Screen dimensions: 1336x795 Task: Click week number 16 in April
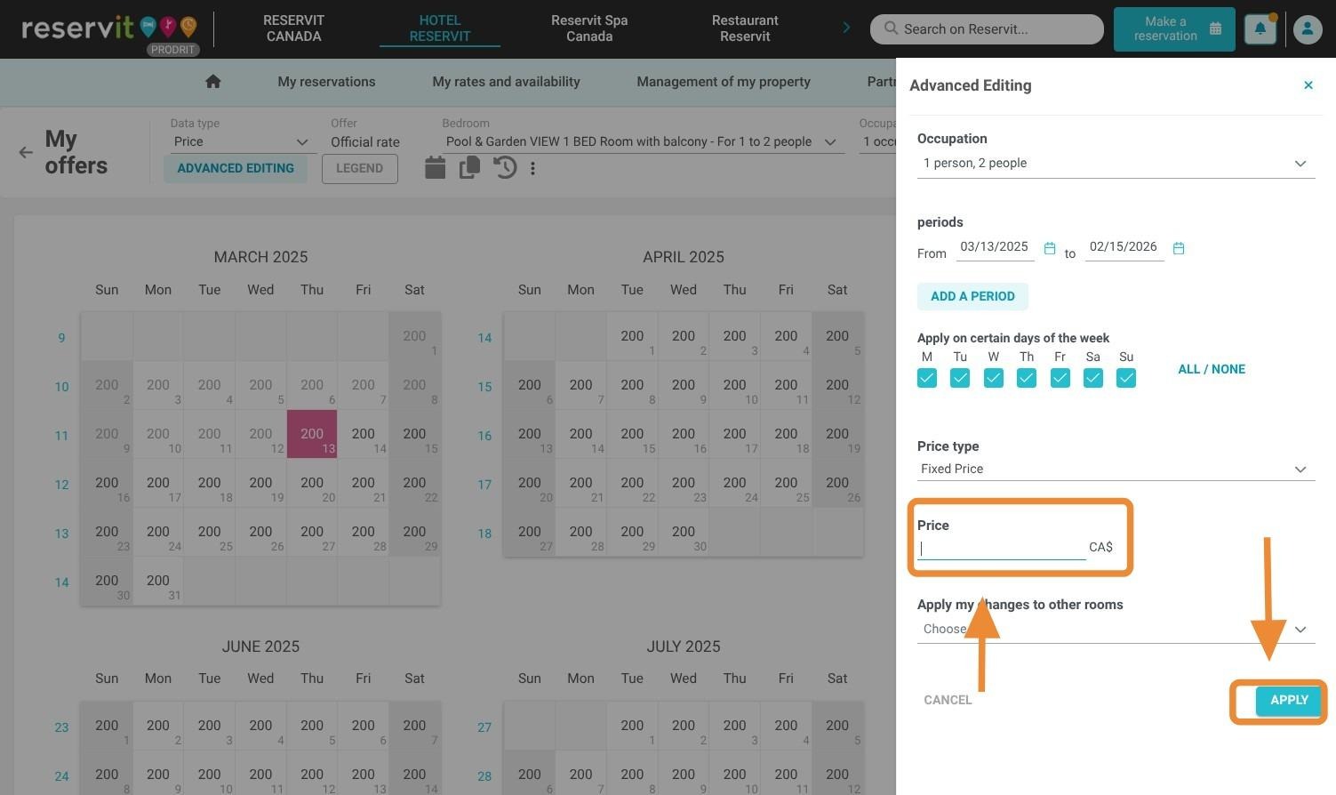[484, 436]
